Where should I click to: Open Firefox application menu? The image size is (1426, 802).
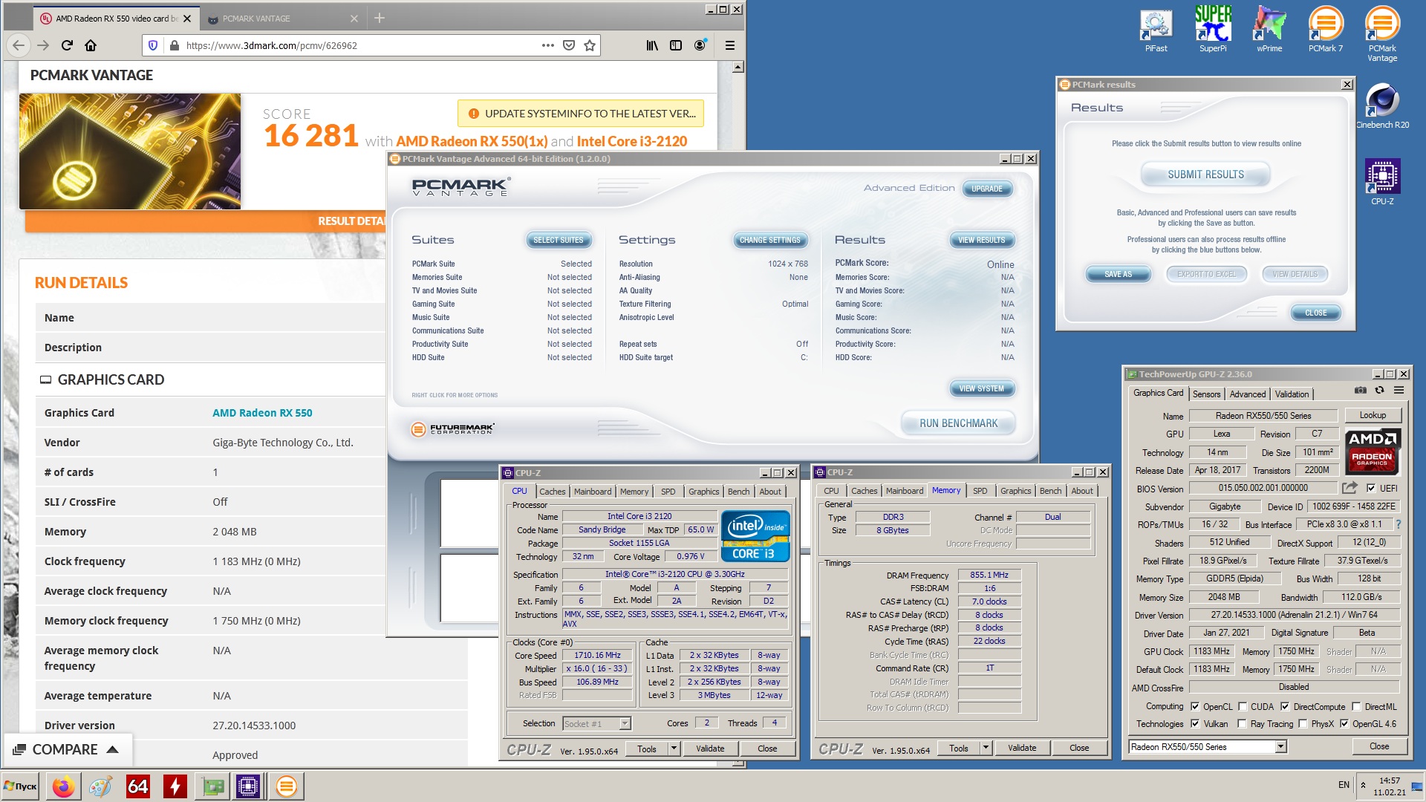(x=730, y=45)
